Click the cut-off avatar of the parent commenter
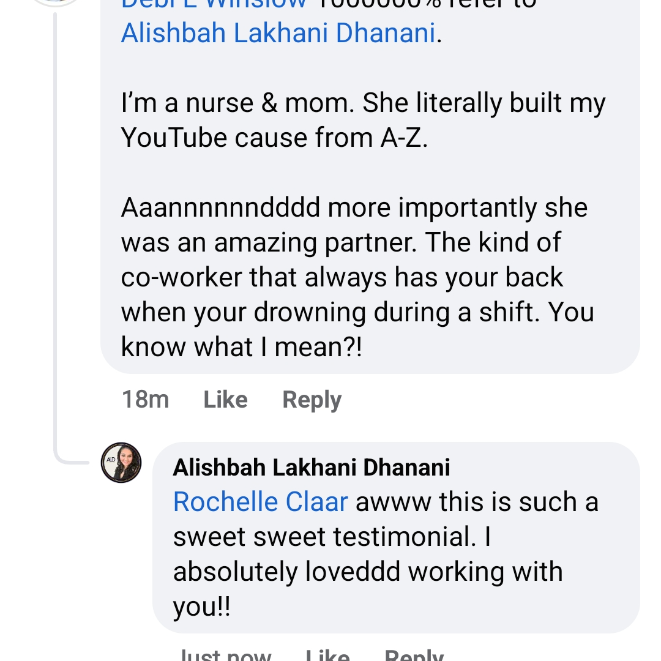661x661 pixels. click(55, 2)
